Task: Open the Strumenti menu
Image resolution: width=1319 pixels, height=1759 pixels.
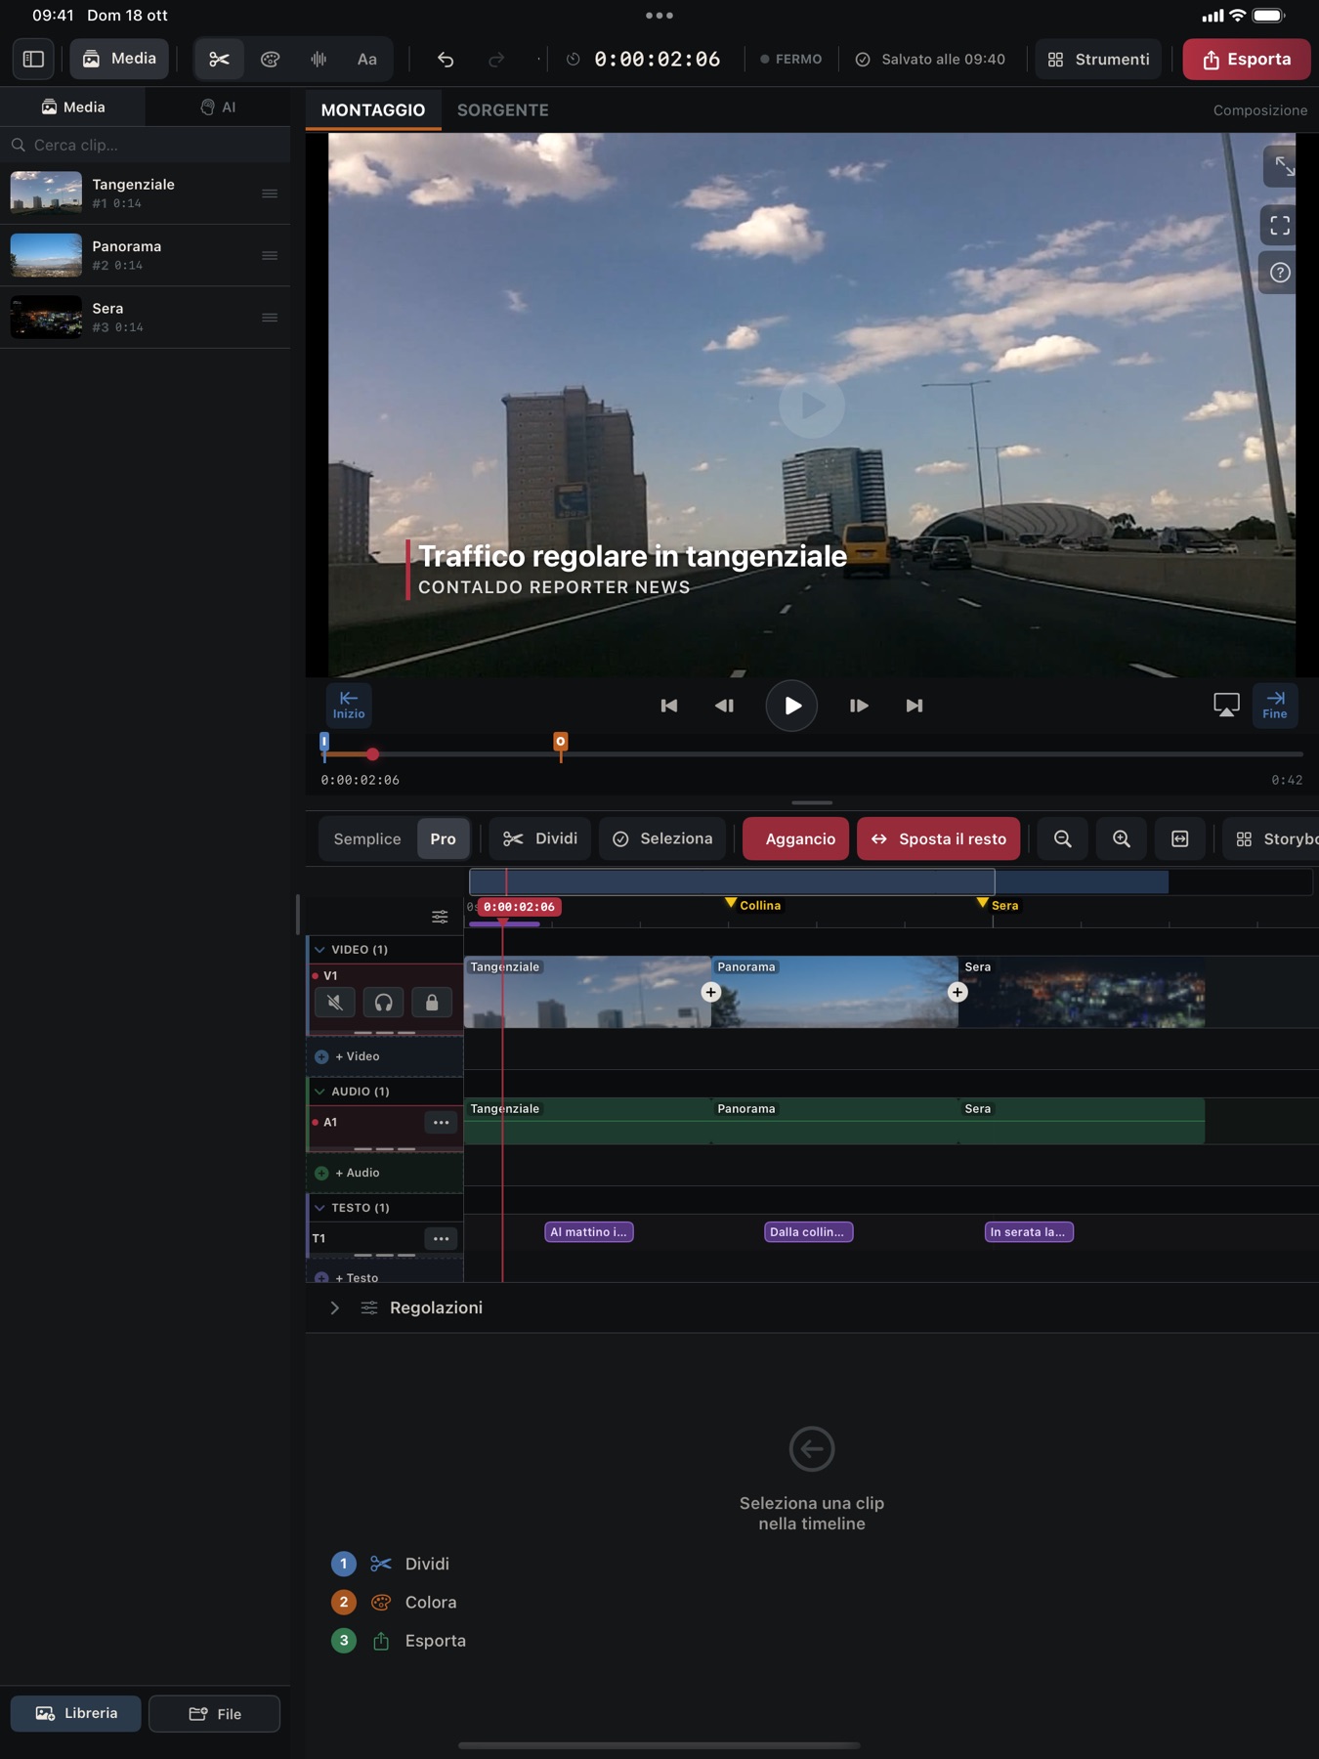Action: (1098, 60)
